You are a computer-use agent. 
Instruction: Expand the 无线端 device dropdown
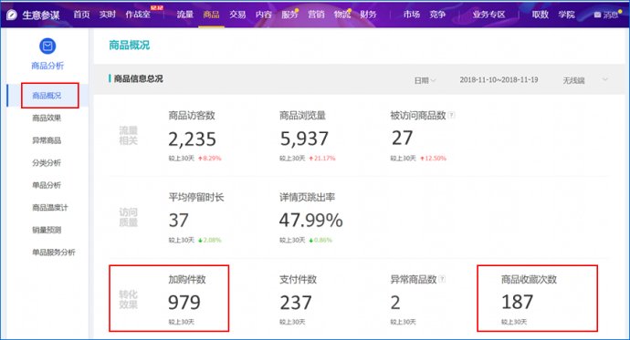coord(585,80)
